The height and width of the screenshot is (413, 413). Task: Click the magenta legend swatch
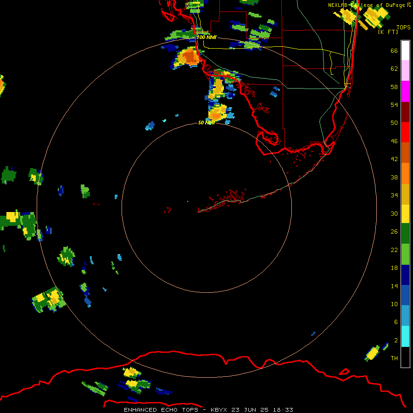click(x=405, y=91)
